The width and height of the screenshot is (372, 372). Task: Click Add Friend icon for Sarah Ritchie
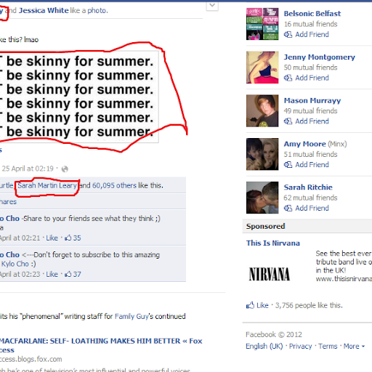pyautogui.click(x=288, y=208)
